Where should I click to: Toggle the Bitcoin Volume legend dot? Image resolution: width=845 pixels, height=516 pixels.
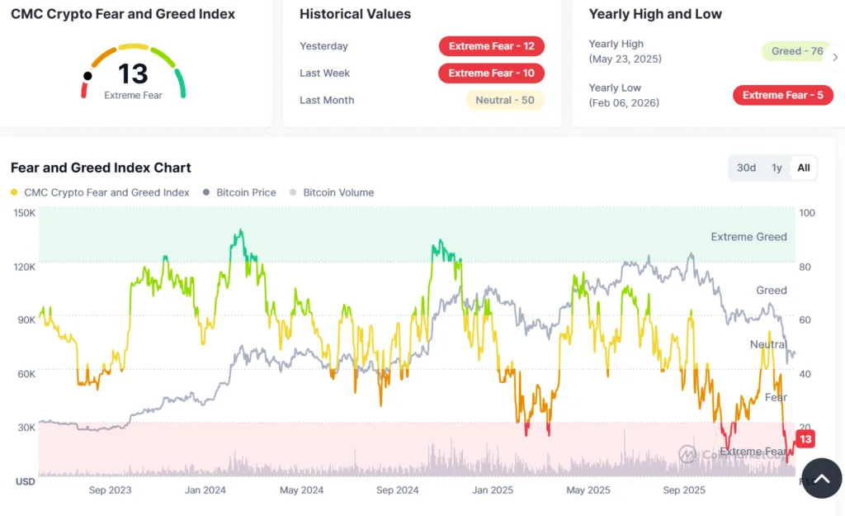(292, 192)
